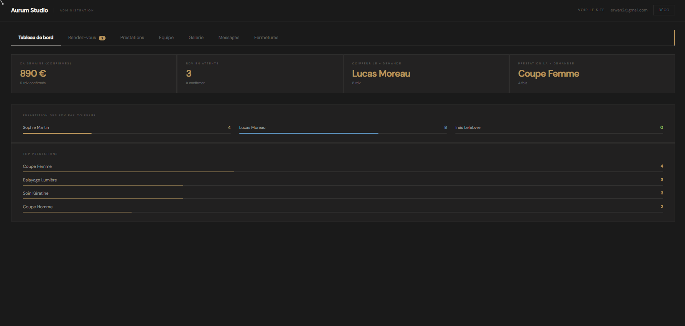Click the '8 rdv' subtitle

click(x=356, y=83)
